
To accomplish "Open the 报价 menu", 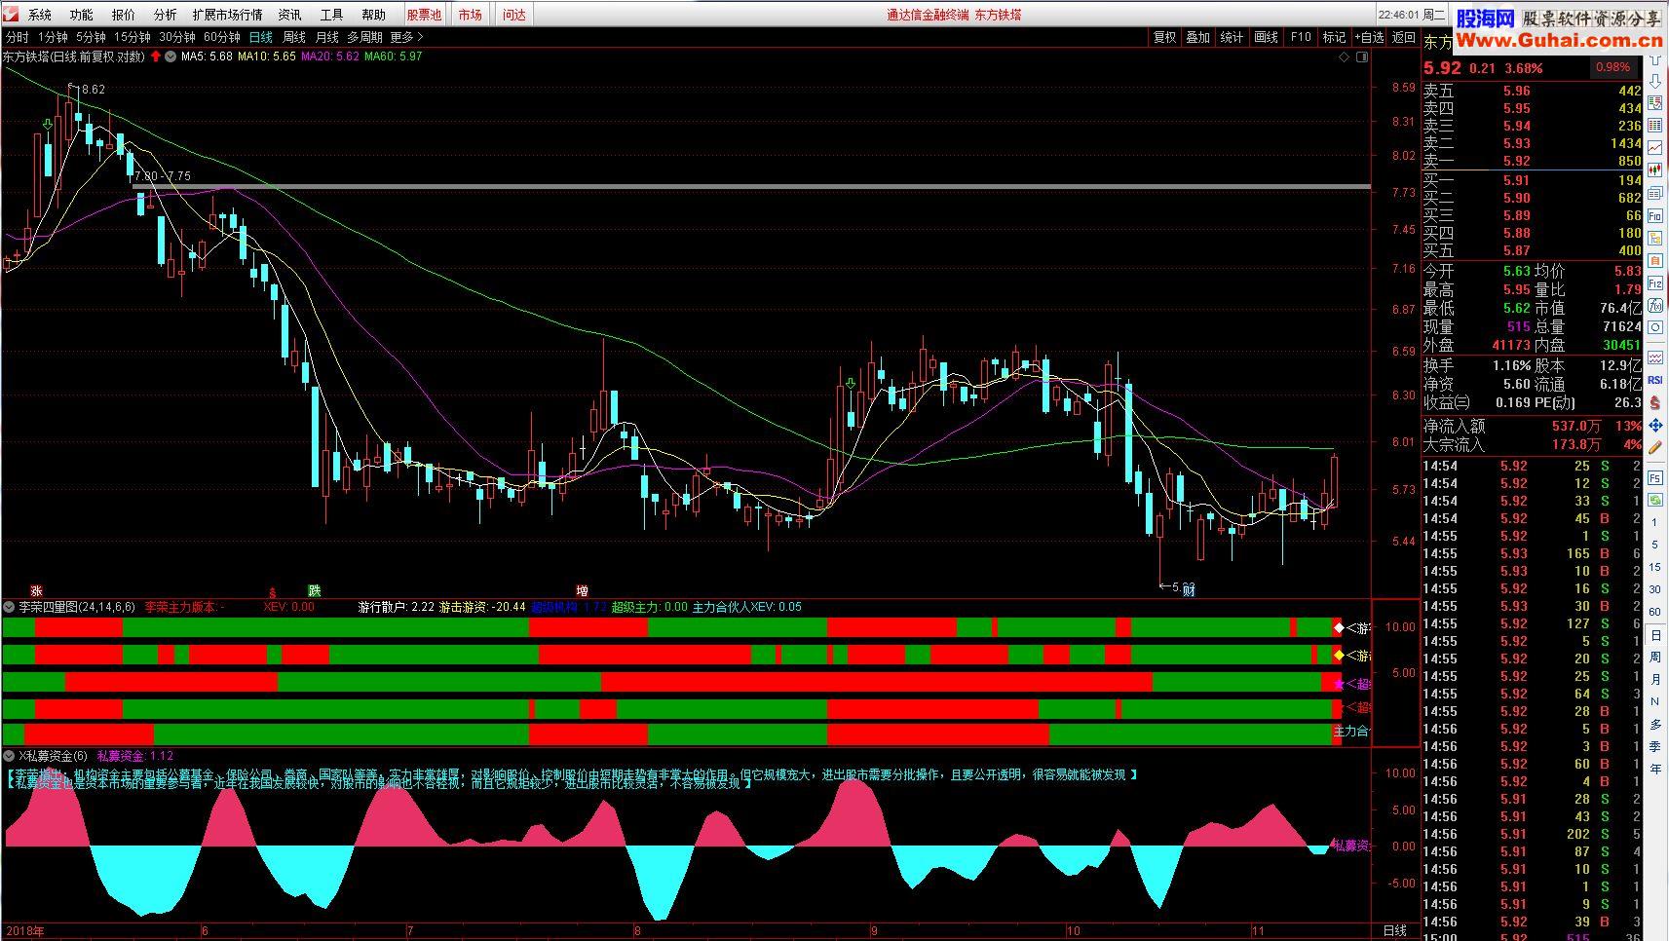I will tap(124, 15).
